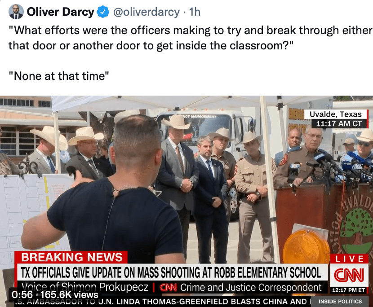Click the BREAKING NEWS banner
The height and width of the screenshot is (307, 373).
click(x=71, y=257)
